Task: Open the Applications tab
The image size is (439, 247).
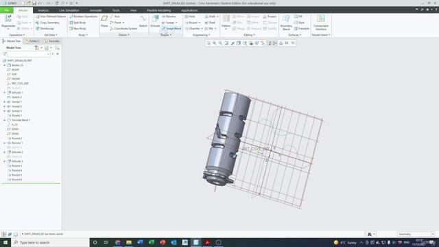Action: point(189,10)
